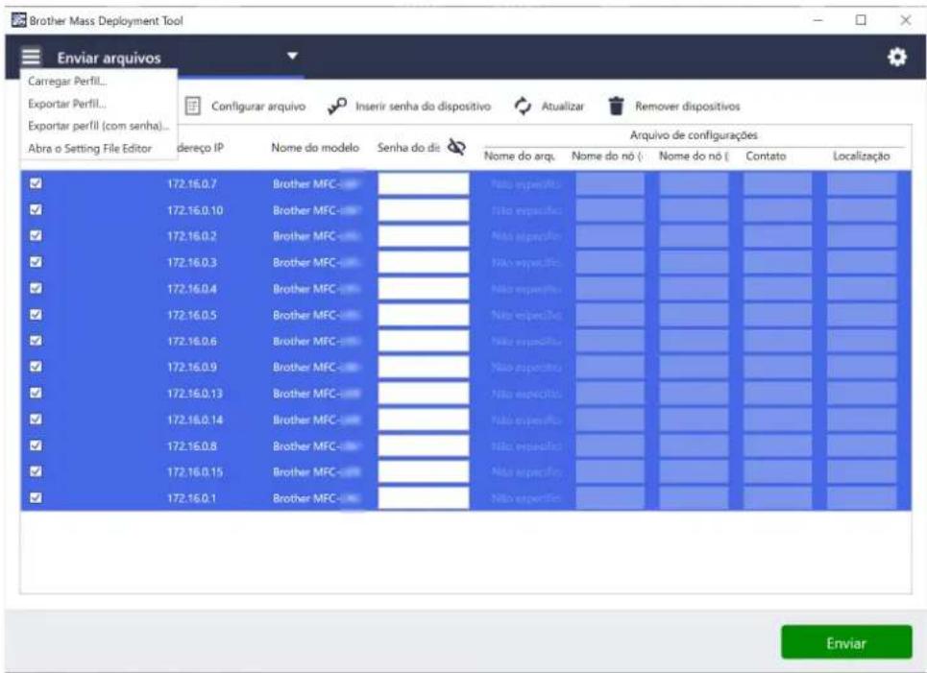The height and width of the screenshot is (673, 927).
Task: Uncheck the checkbox for 172.16.0.13
Action: pyautogui.click(x=36, y=393)
